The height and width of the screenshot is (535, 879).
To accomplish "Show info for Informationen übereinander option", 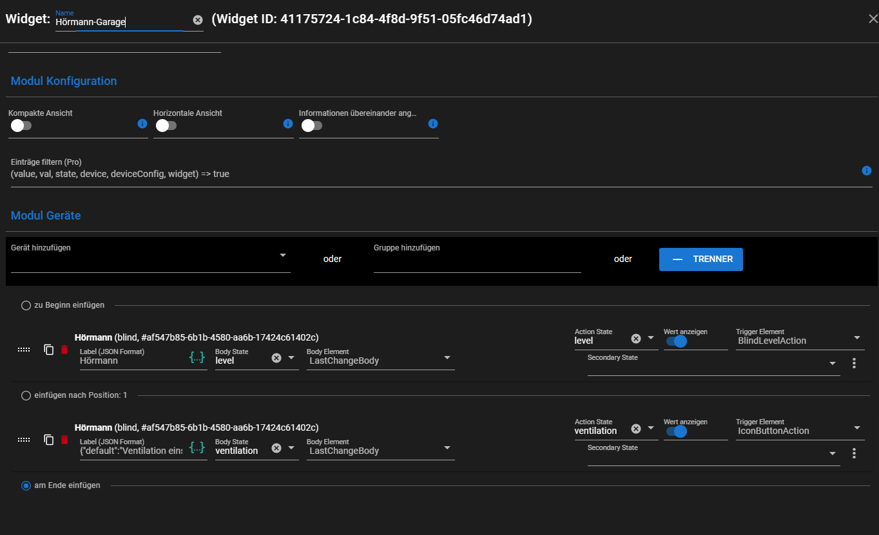I will click(x=433, y=124).
